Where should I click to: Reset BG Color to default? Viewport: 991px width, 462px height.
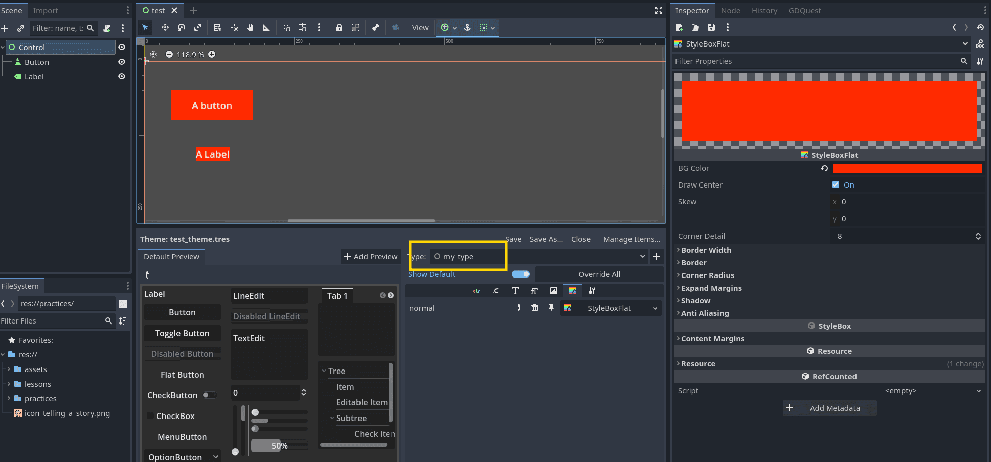[824, 168]
